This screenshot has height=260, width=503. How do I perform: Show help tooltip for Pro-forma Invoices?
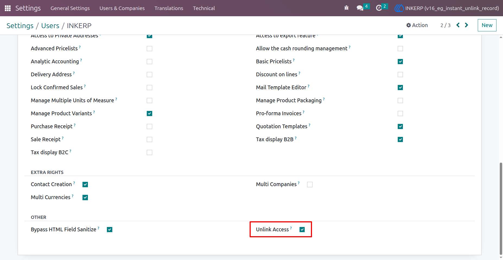click(x=303, y=112)
